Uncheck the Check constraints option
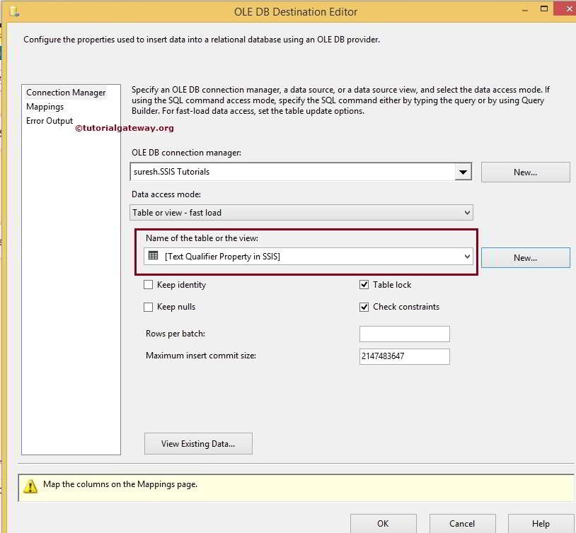This screenshot has height=533, width=576. [364, 306]
